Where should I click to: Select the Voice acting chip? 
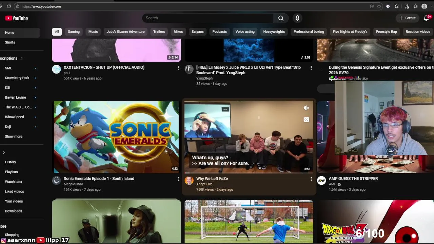pyautogui.click(x=245, y=32)
